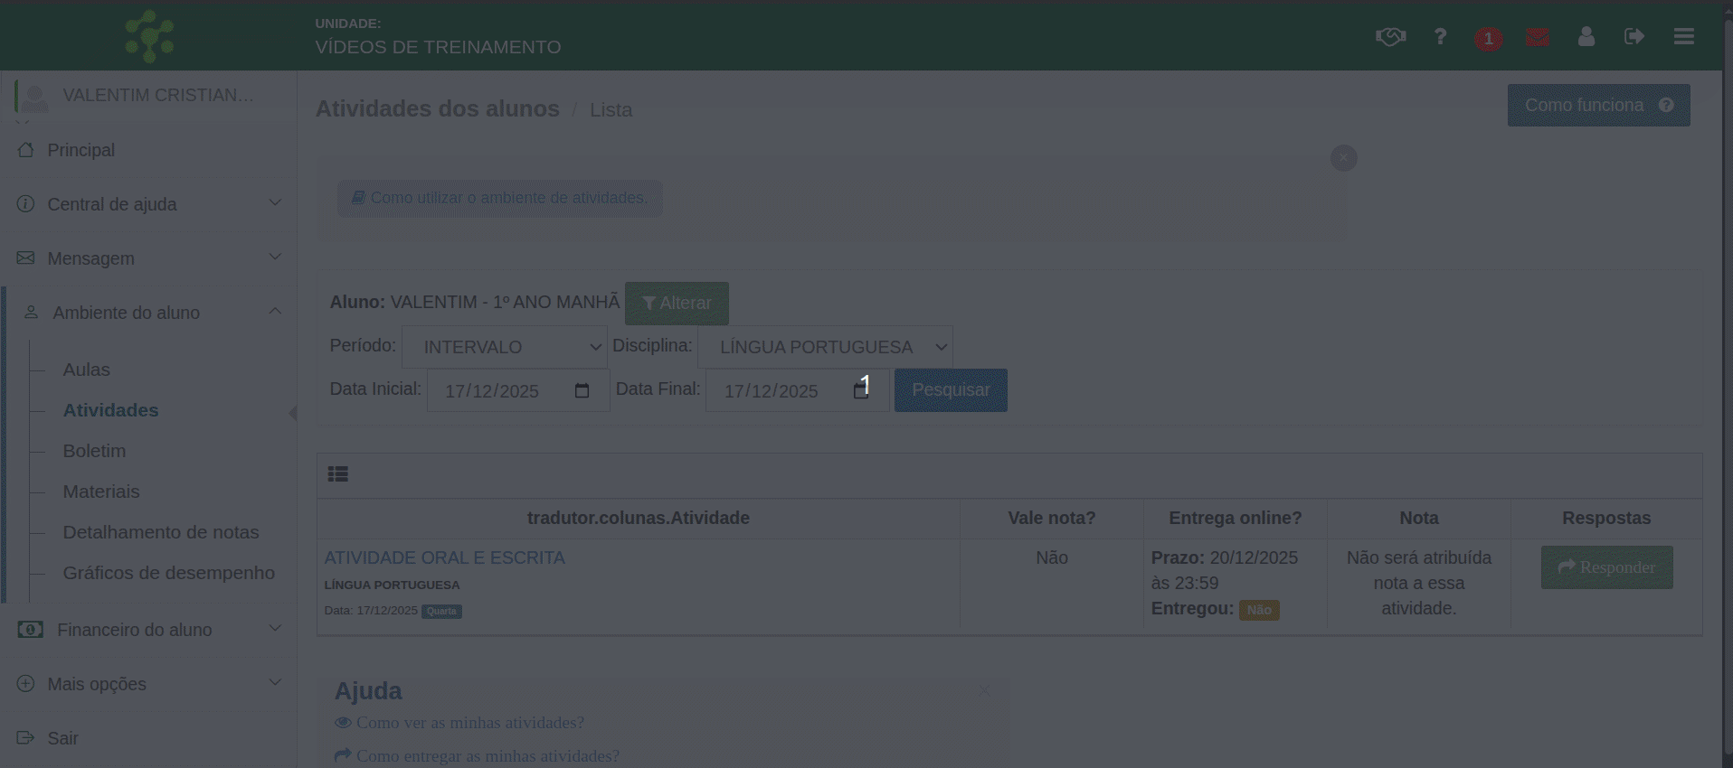Open the help question mark icon
Image resolution: width=1733 pixels, height=768 pixels.
click(1440, 37)
